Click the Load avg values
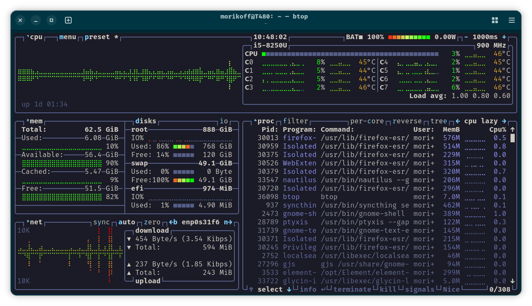The height and width of the screenshot is (306, 532). click(481, 96)
